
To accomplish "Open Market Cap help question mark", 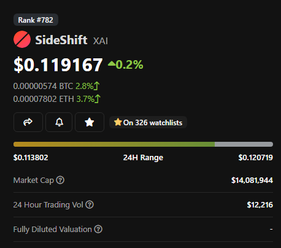I will click(x=60, y=180).
